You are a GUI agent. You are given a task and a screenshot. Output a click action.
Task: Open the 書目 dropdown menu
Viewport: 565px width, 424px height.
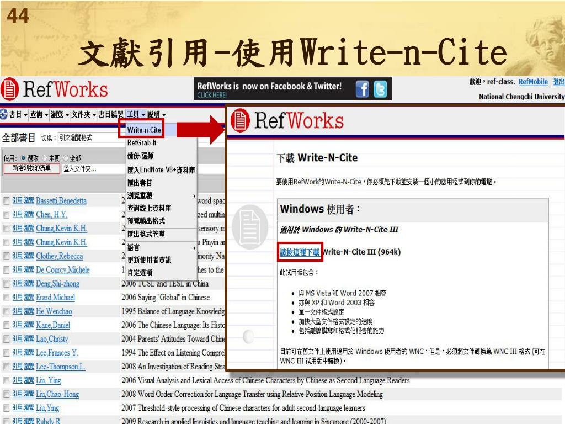click(18, 114)
